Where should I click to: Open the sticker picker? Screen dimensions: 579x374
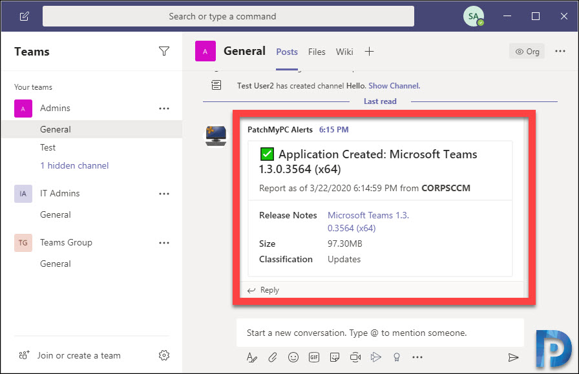(335, 357)
